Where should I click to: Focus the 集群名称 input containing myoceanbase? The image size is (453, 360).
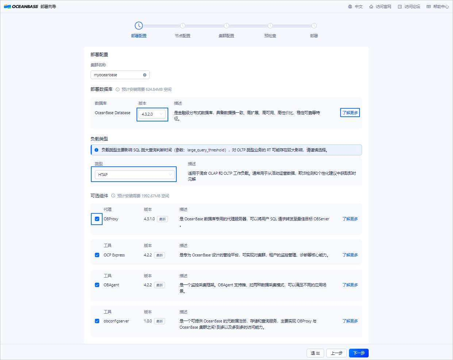tap(120, 75)
